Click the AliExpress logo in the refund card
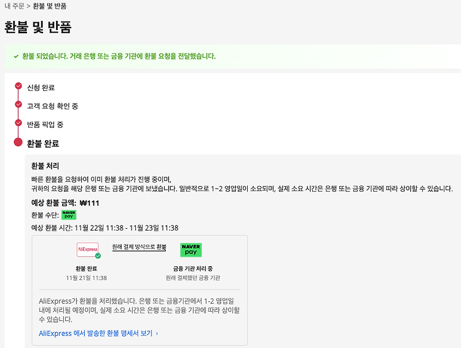Image resolution: width=461 pixels, height=348 pixels. [x=88, y=250]
